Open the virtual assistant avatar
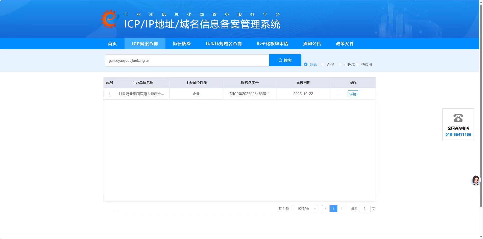This screenshot has width=483, height=239. [476, 180]
